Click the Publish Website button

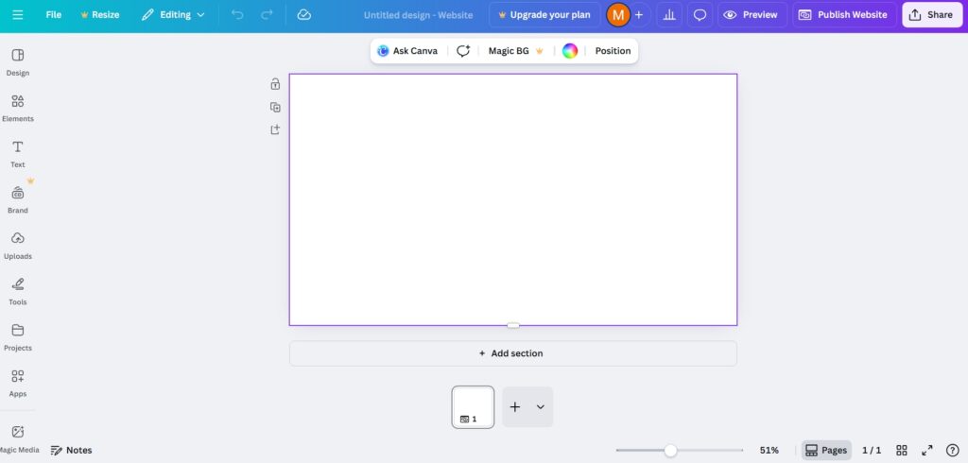(843, 15)
